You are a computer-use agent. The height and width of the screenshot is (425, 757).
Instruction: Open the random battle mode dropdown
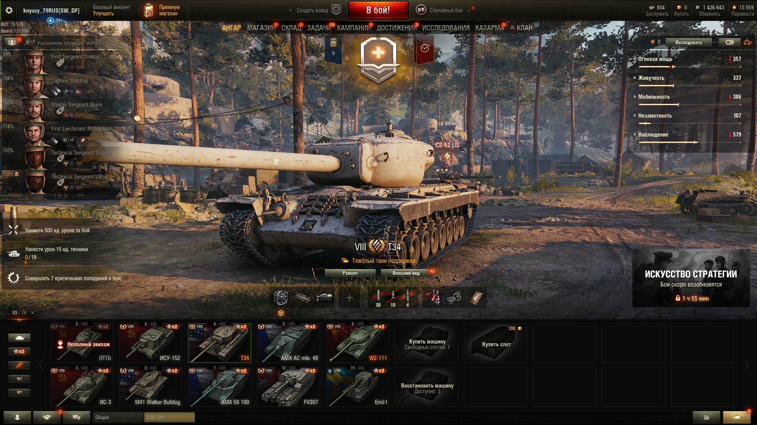tap(444, 10)
